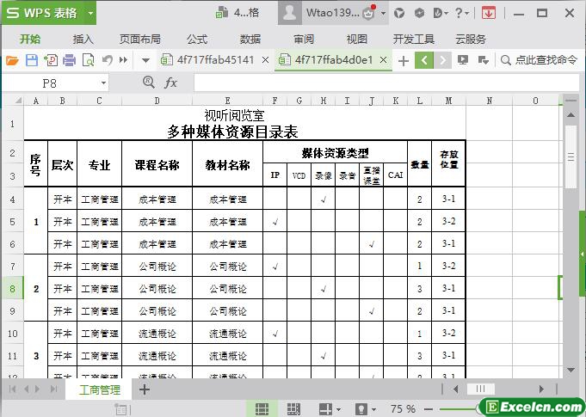The height and width of the screenshot is (417, 586).
Task: Jump to first sheet navigation arrow
Action: click(x=12, y=389)
